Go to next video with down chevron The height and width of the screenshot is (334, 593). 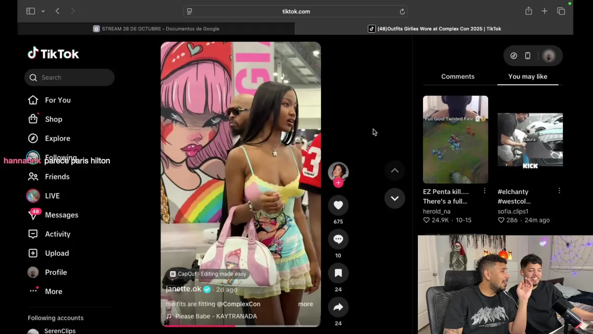(395, 198)
